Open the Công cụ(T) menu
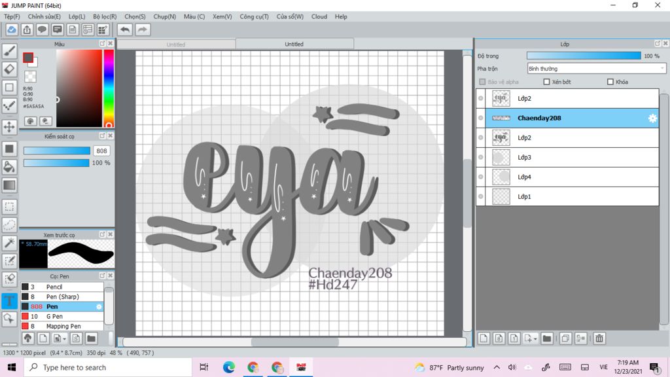670x377 pixels. (x=255, y=16)
